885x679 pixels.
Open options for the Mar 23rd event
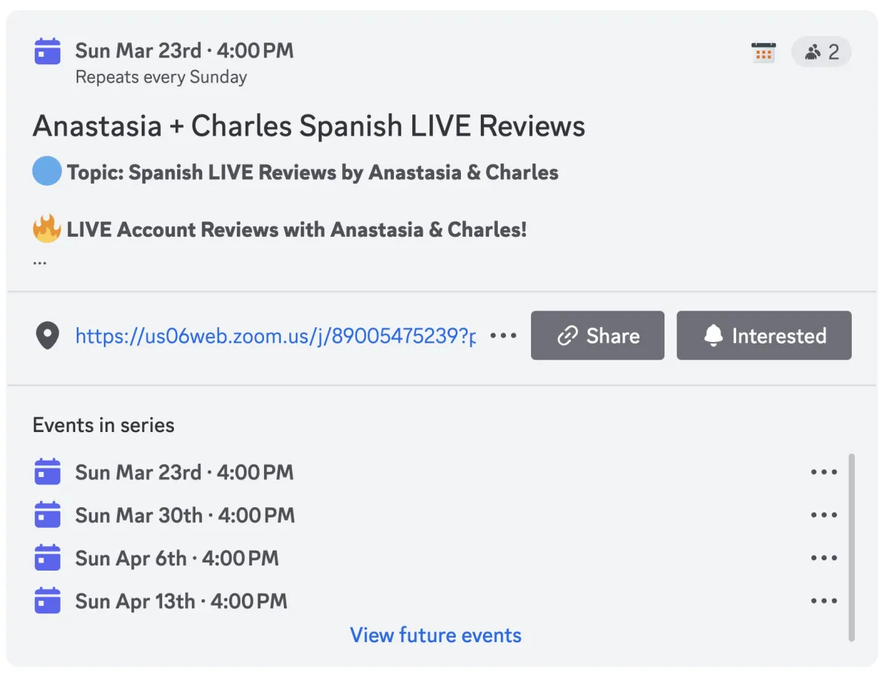824,472
